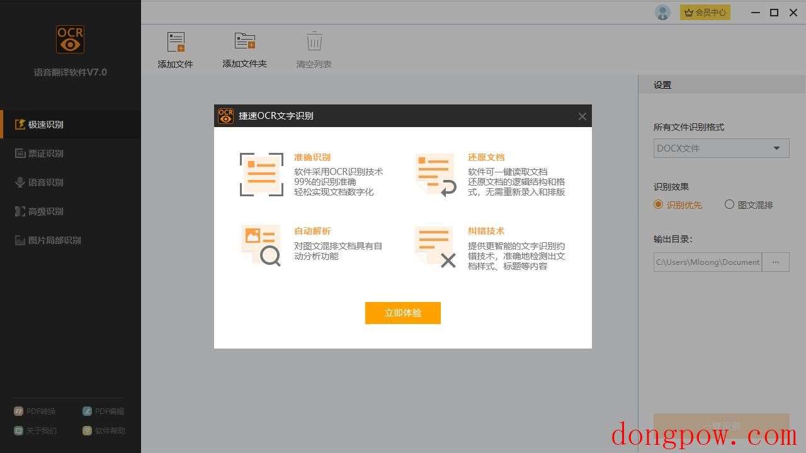Image resolution: width=806 pixels, height=453 pixels.
Task: Click the 语音翻译软件V7.0 title text
Action: click(71, 72)
